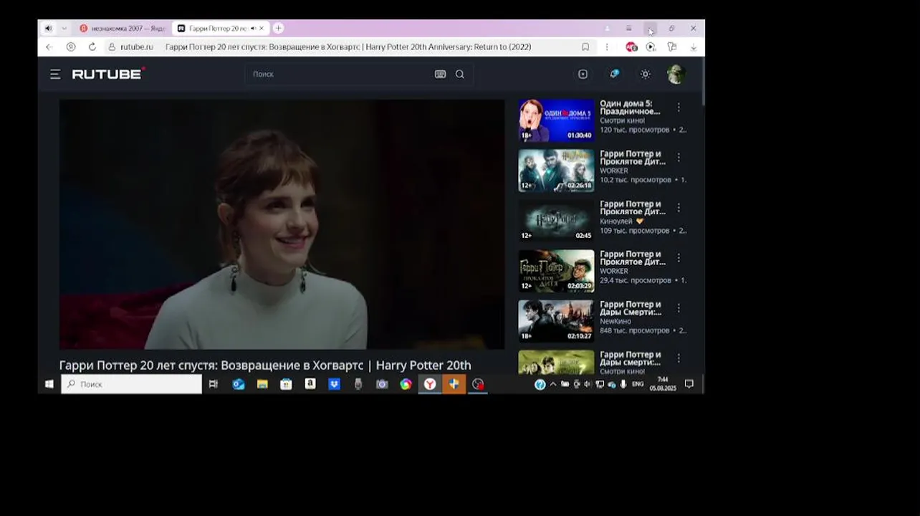
Task: Open options for the last Дары Смерти video
Action: click(x=679, y=358)
